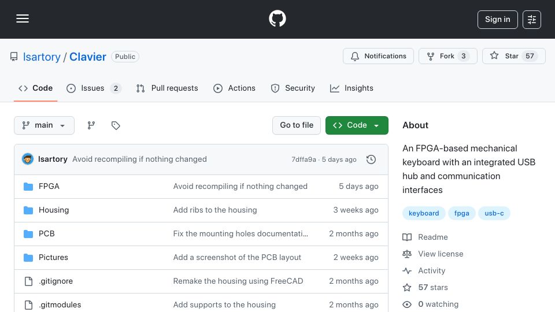Switch to the Code tab
This screenshot has width=555, height=312.
(x=35, y=88)
